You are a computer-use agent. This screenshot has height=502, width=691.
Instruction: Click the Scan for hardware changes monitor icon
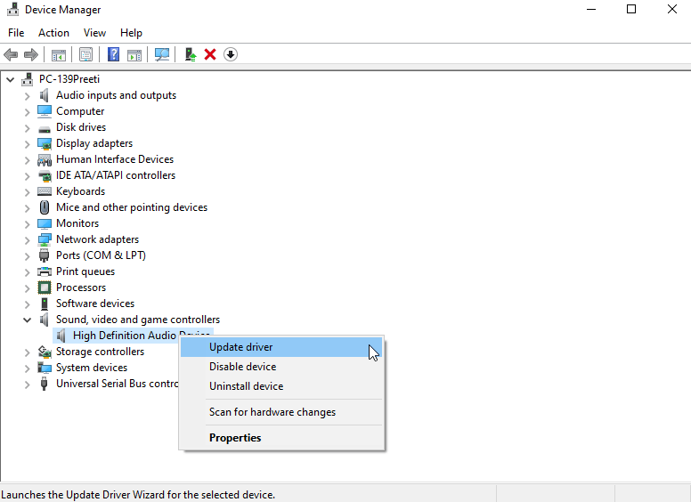coord(162,54)
